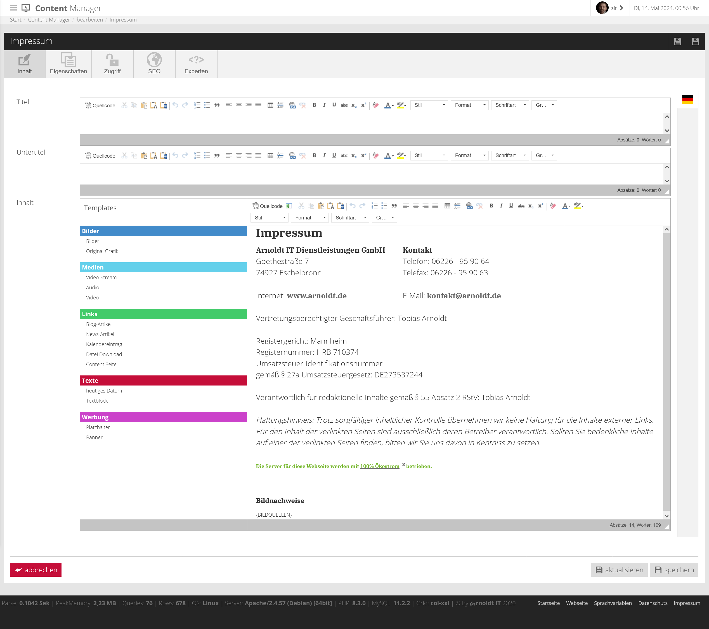Click paste as plain text icon in Inhalt toolbar
This screenshot has width=709, height=629.
[x=330, y=206]
